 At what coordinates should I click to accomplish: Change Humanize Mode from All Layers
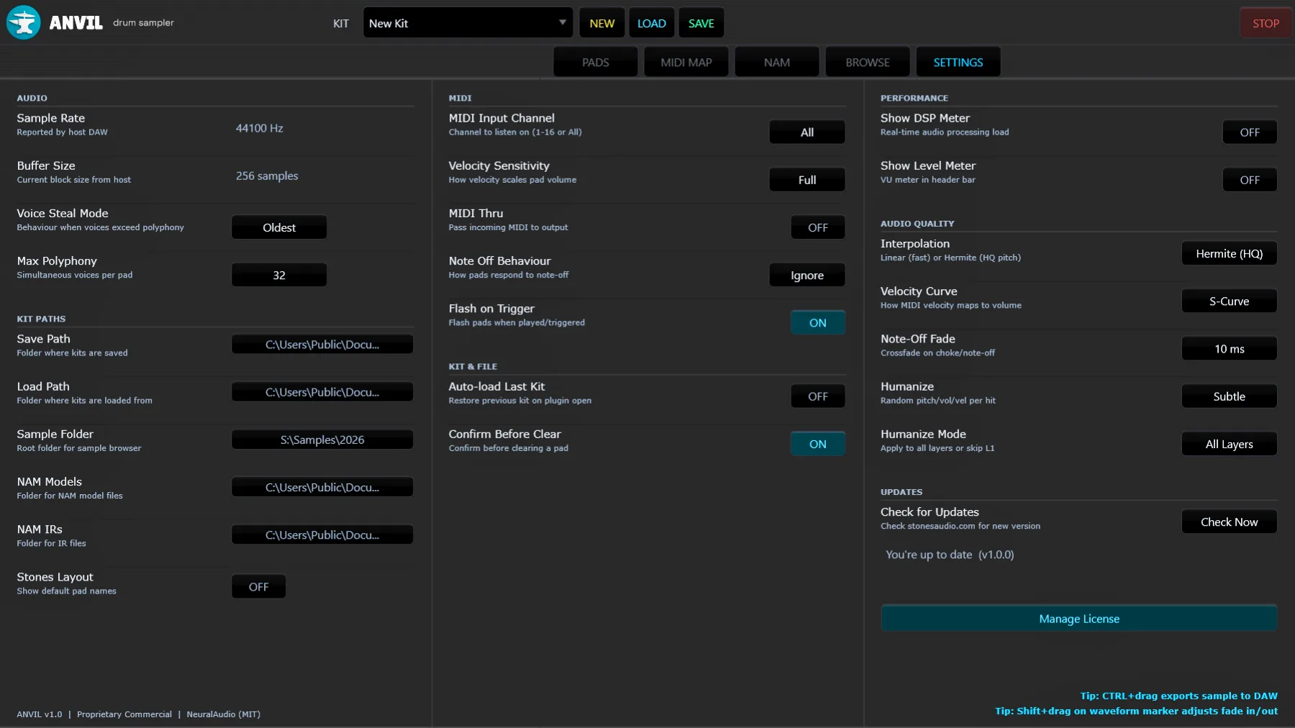1229,444
